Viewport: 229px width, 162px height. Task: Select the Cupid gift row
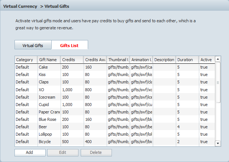coord(48,105)
